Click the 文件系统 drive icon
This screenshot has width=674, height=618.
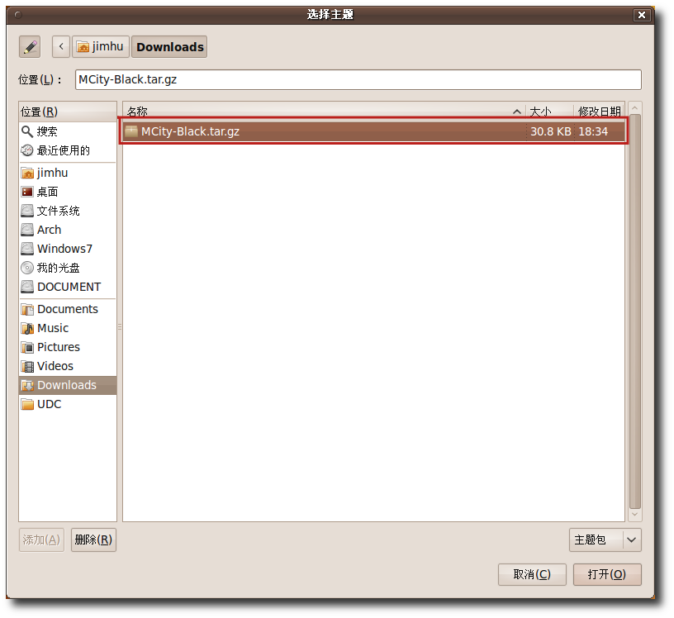pyautogui.click(x=27, y=211)
